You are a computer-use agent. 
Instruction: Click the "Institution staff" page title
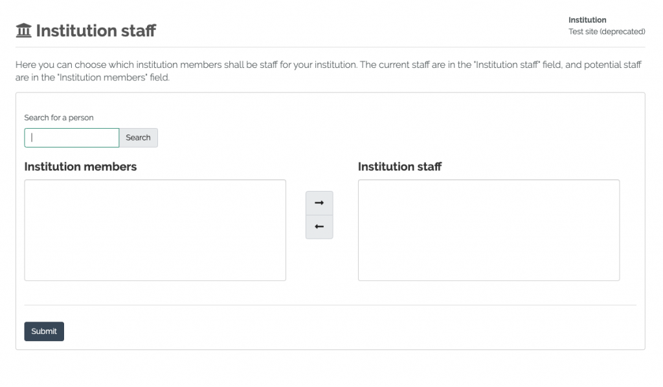(96, 30)
